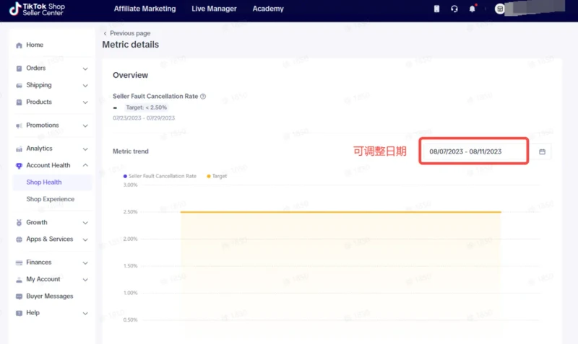The width and height of the screenshot is (578, 344).
Task: Open the mobile app download icon
Action: click(436, 9)
